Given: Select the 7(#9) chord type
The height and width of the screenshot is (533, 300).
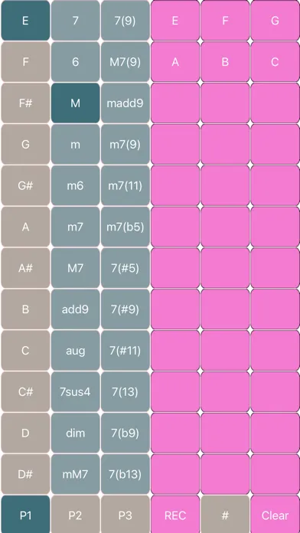Looking at the screenshot, I should [126, 309].
